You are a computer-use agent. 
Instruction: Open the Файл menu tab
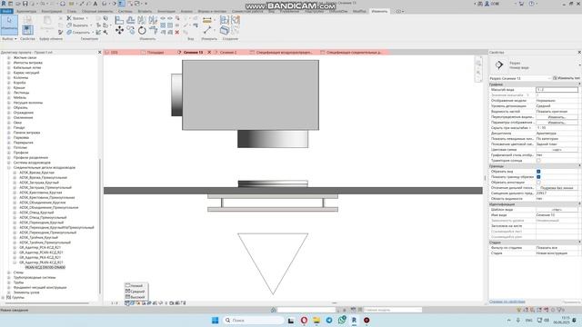coord(6,12)
